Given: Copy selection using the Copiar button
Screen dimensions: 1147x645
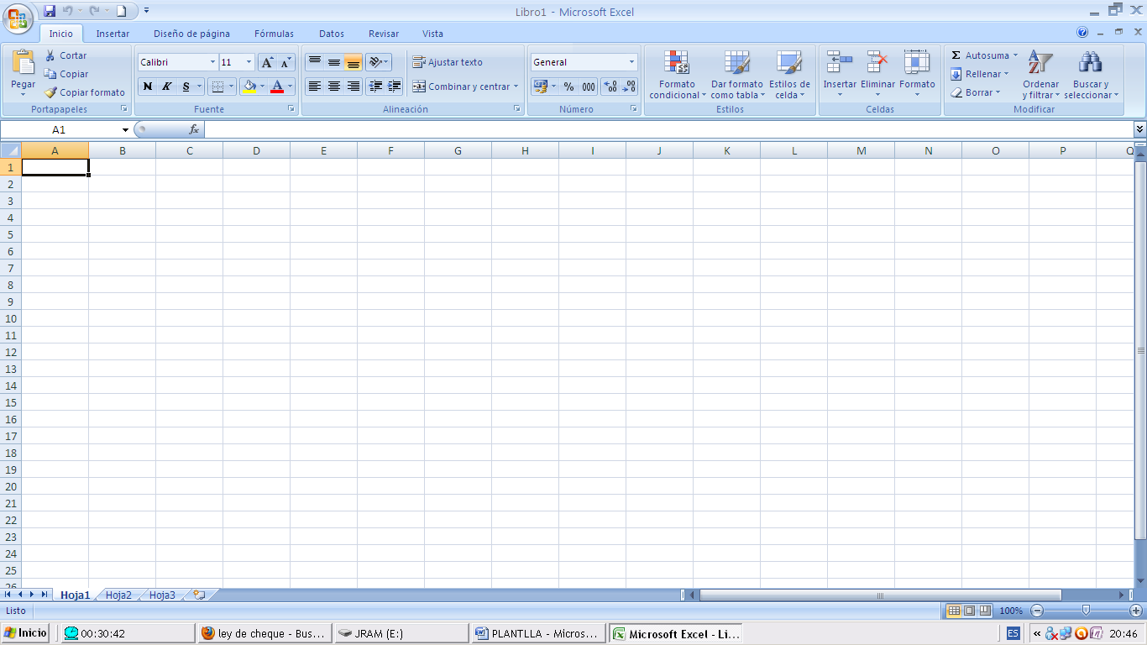Looking at the screenshot, I should (x=66, y=74).
